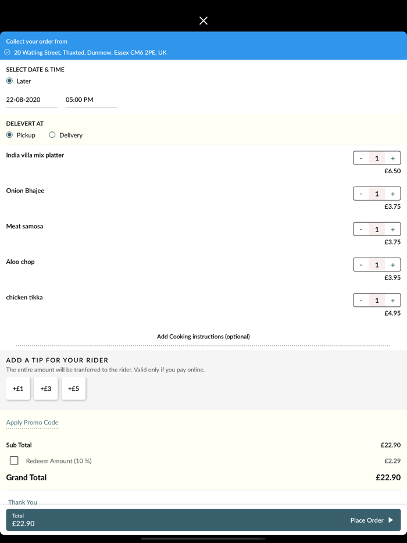Reduce Meat samosa quantity by one
Viewport: 407px width, 543px height.
[361, 229]
